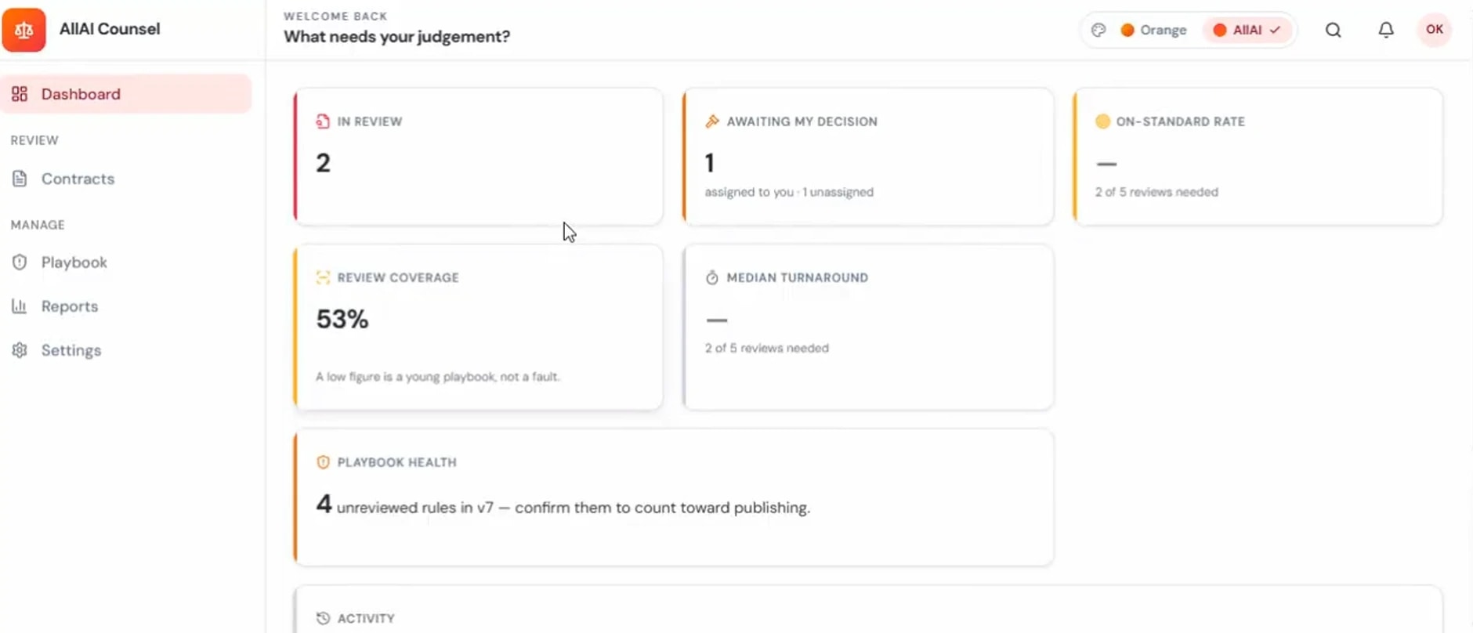The width and height of the screenshot is (1473, 633).
Task: Click the "ACTIVITY" section title
Action: tap(366, 618)
